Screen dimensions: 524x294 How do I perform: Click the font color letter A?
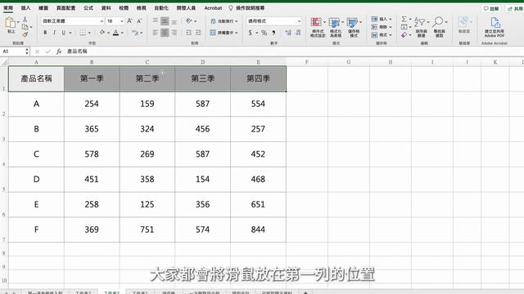[x=115, y=33]
